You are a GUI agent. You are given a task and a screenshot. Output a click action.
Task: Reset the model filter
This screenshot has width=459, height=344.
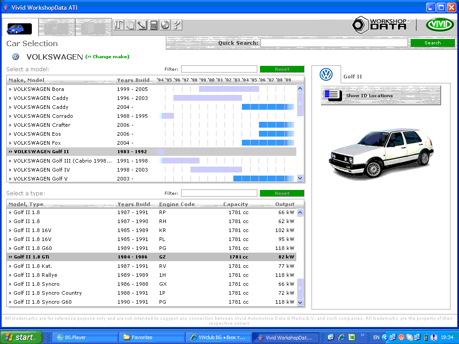click(x=282, y=69)
